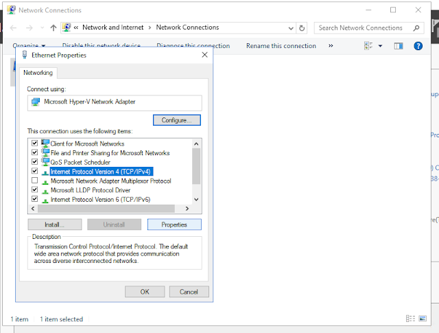The image size is (439, 333).
Task: Select Microsoft LLDP Protocol Driver item
Action: [91, 190]
